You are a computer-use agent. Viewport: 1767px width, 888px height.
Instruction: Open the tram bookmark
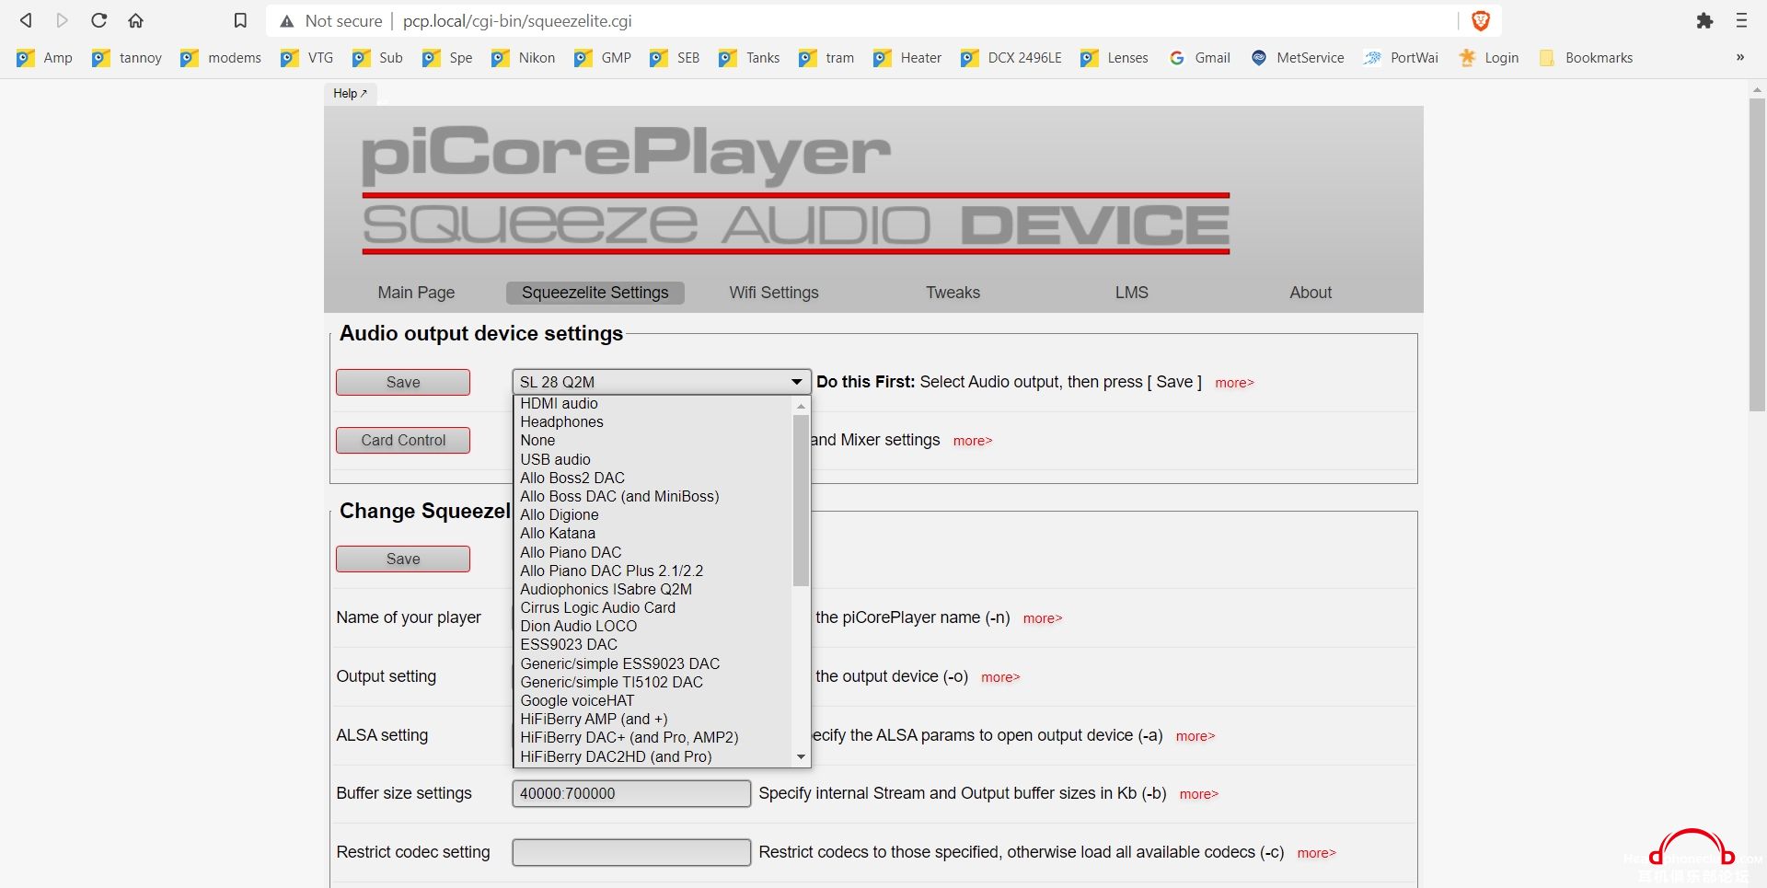(x=827, y=58)
